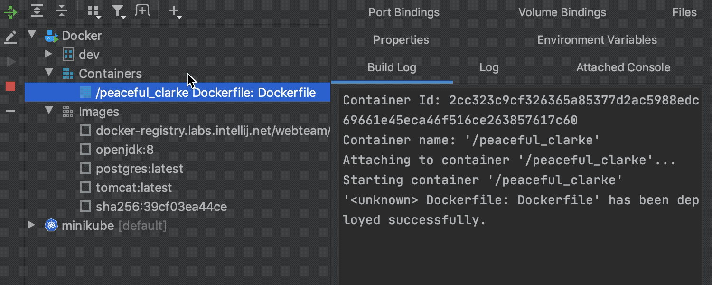Open the Group By toolbar dropdown
This screenshot has height=285, width=712.
tap(94, 12)
